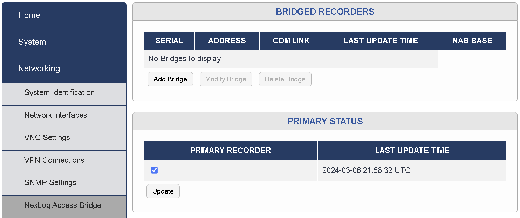Click the NAB BASE column header

point(472,41)
